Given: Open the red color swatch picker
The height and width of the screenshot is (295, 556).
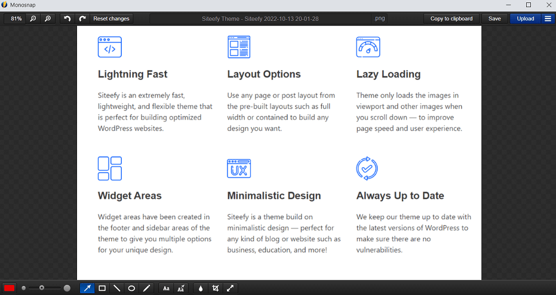Looking at the screenshot, I should click(x=10, y=288).
